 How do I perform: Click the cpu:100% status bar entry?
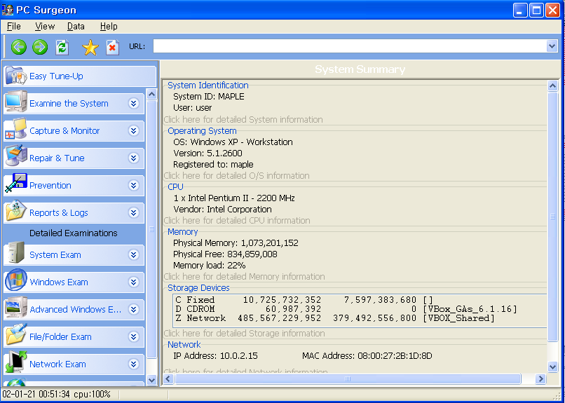coord(93,395)
